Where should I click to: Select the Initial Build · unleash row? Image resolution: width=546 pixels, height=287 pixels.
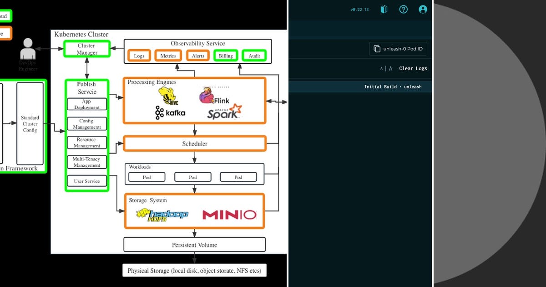360,87
